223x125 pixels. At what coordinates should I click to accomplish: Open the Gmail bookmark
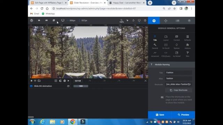35,14
